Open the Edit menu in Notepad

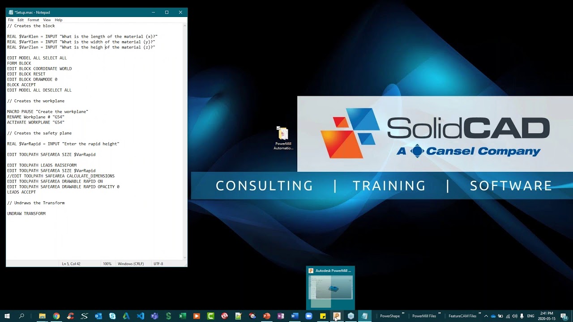tap(21, 20)
